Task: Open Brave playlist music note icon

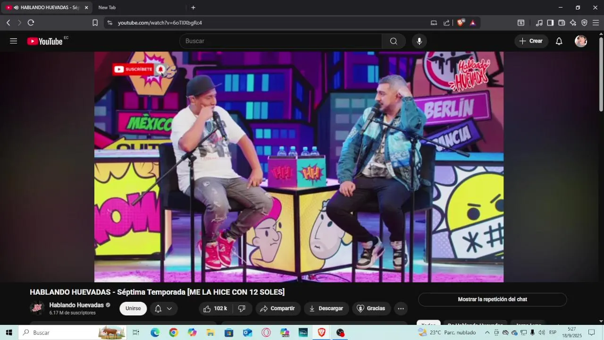Action: tap(539, 23)
